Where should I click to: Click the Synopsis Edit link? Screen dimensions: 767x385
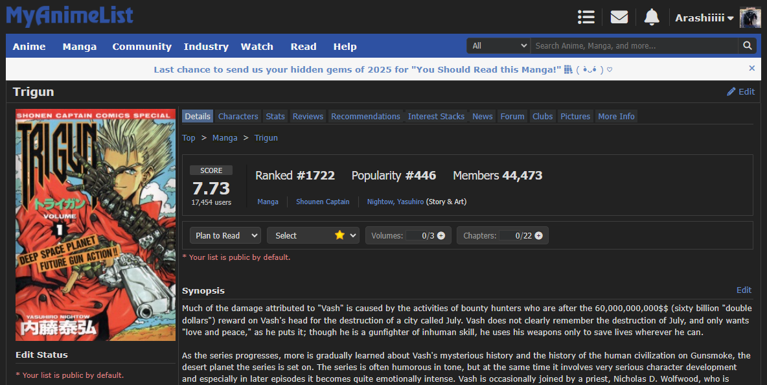pos(744,290)
